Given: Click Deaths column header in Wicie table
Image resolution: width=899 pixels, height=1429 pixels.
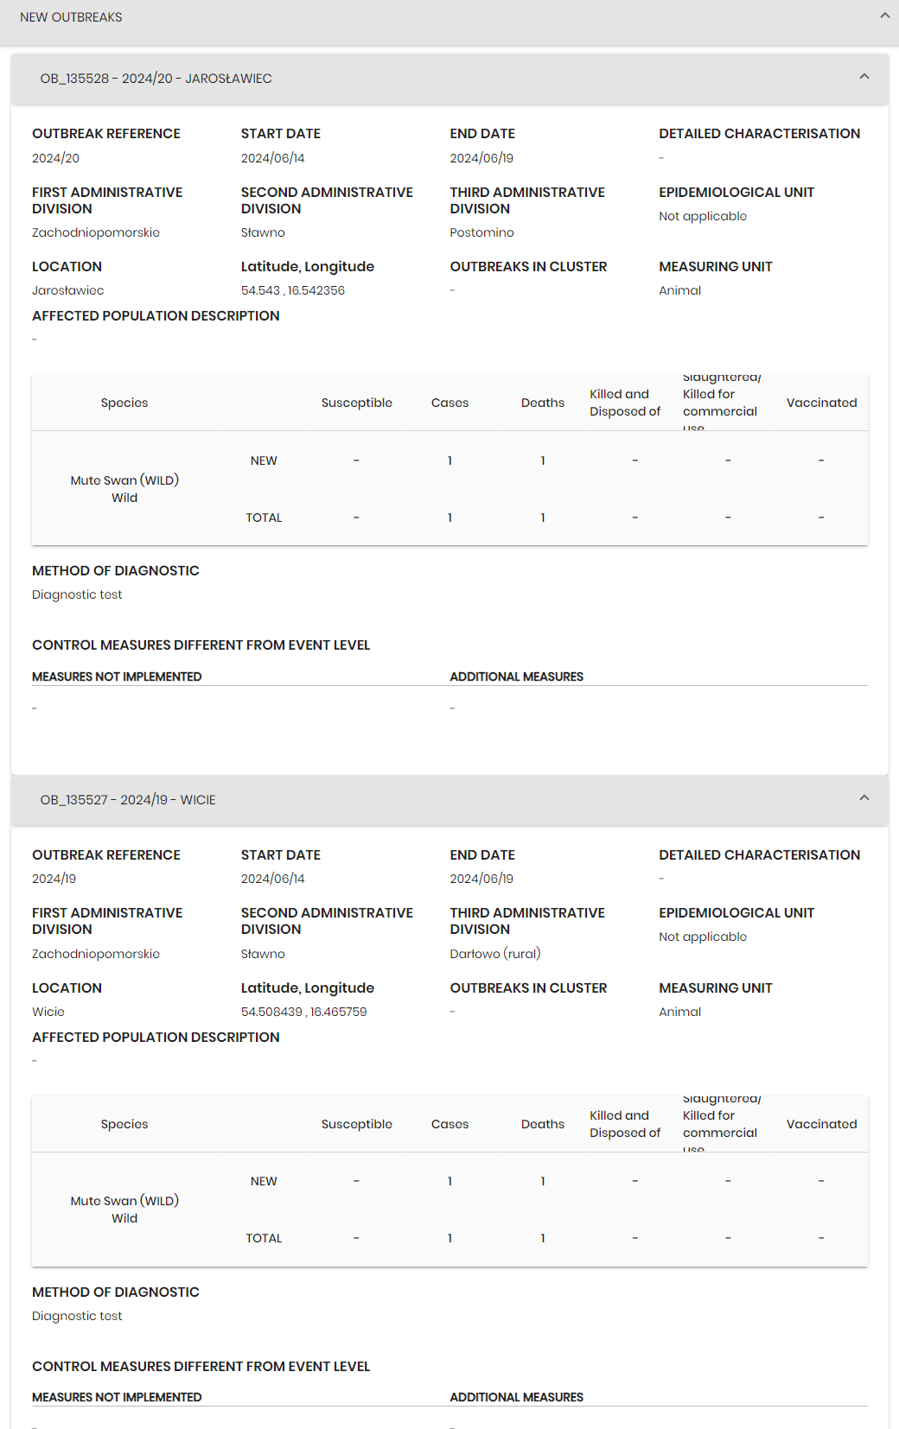Looking at the screenshot, I should point(543,1124).
